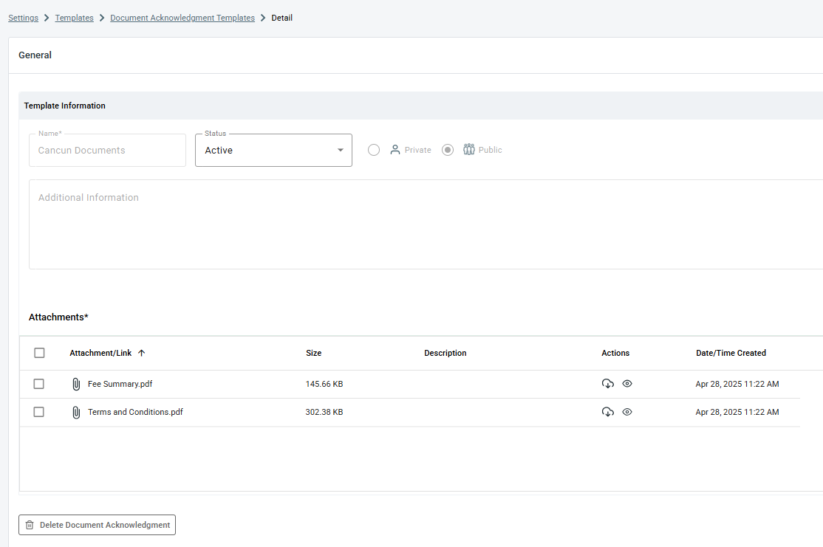Click the paperclip icon beside Terms and Conditions.pdf

coord(76,413)
